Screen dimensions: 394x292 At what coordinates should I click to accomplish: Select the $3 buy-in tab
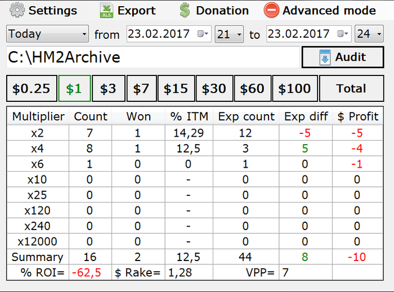click(108, 88)
